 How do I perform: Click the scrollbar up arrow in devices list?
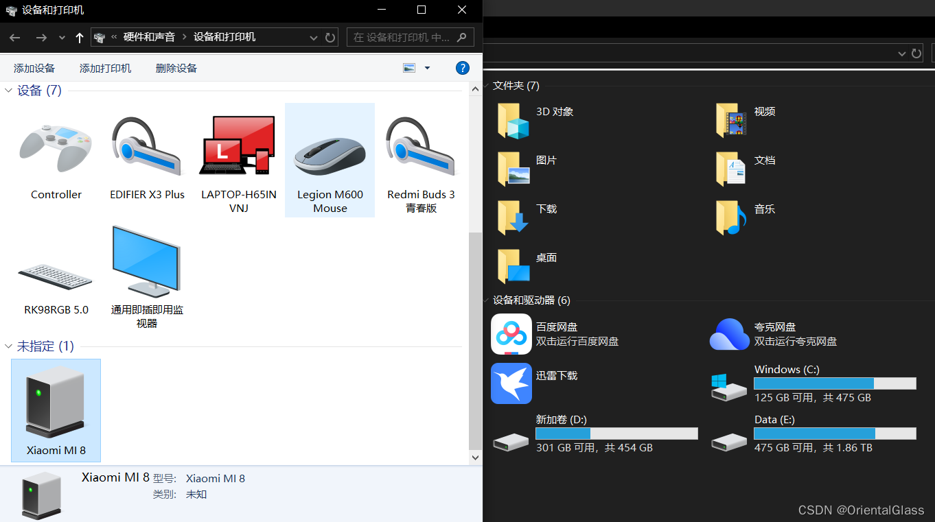pos(475,88)
